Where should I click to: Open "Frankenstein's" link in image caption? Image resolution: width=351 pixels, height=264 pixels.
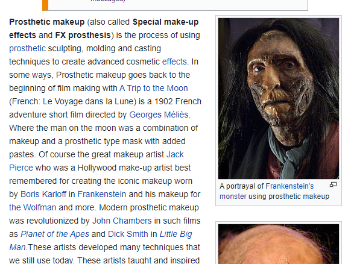pyautogui.click(x=289, y=186)
